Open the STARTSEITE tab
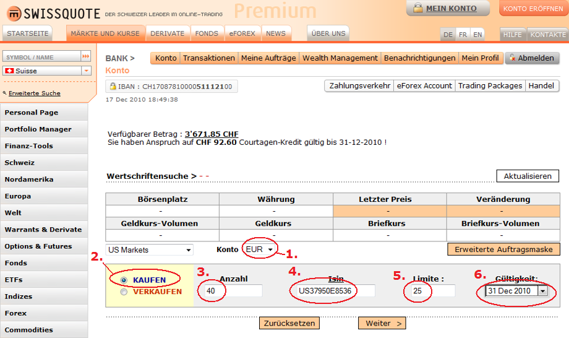 click(x=28, y=33)
